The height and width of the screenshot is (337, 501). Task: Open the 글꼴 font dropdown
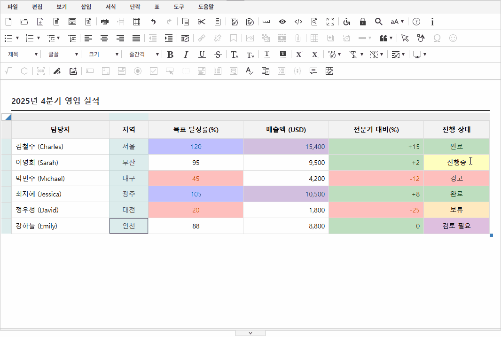60,55
